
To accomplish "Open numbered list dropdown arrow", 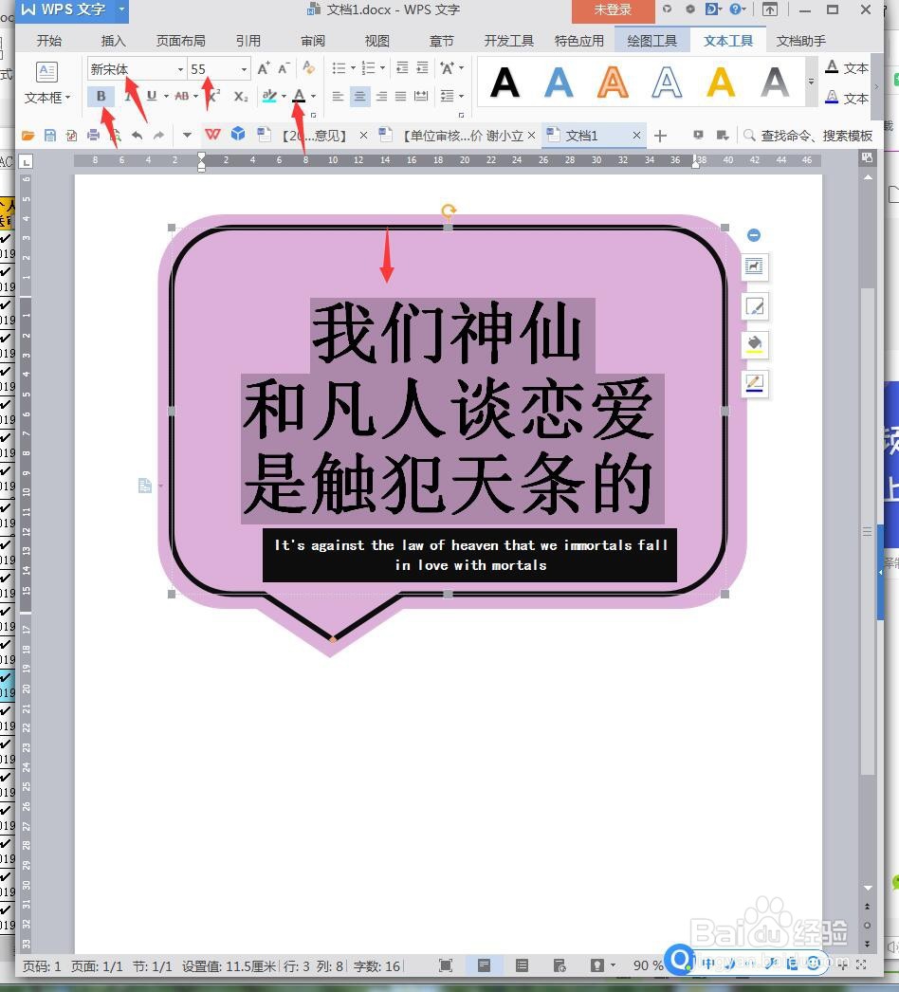I will click(382, 67).
